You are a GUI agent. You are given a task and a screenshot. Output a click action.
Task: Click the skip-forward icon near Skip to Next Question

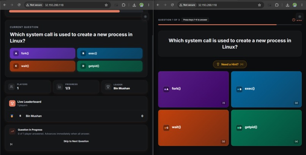point(11,144)
